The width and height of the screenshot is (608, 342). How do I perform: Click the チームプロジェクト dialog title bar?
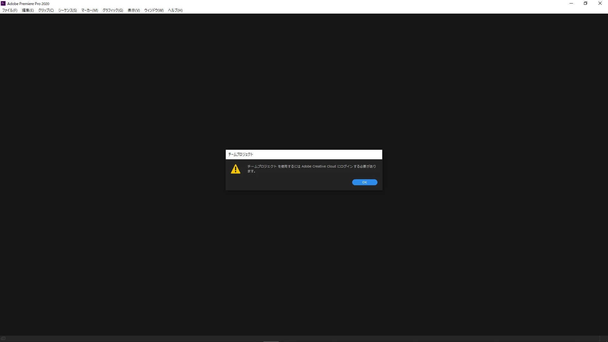tap(303, 155)
